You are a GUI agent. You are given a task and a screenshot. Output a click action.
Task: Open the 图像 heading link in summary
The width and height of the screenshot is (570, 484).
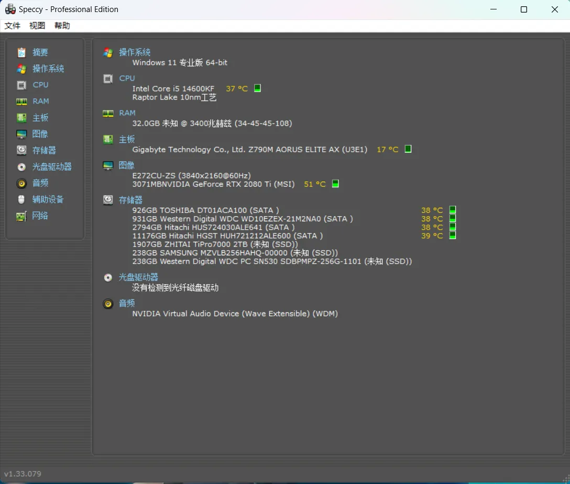click(126, 165)
